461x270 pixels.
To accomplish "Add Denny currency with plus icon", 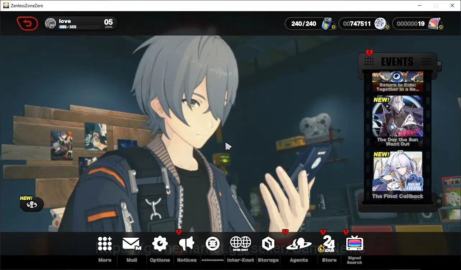I will pyautogui.click(x=387, y=27).
